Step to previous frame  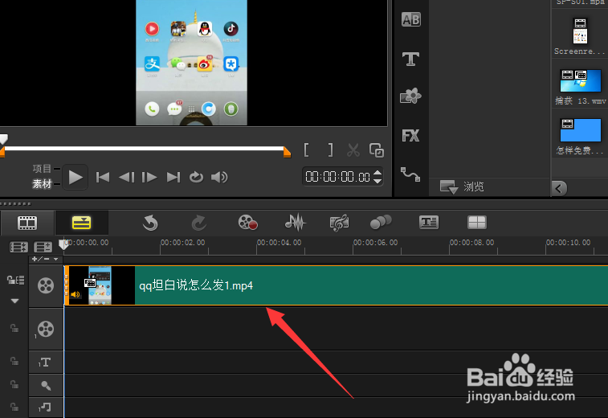[126, 178]
